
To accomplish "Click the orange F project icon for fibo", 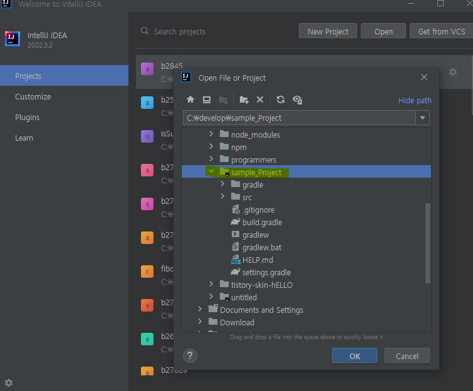I will tap(147, 272).
